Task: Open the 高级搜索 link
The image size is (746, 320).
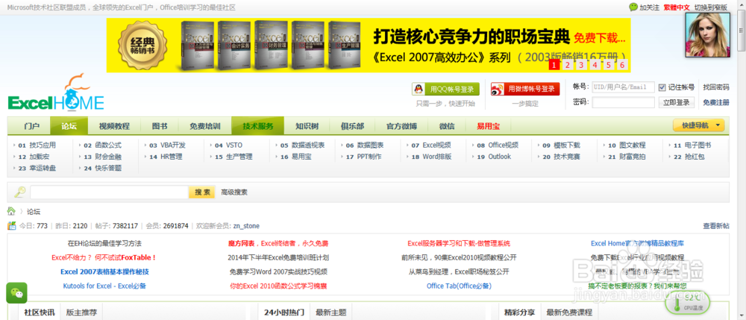Action: coord(234,192)
